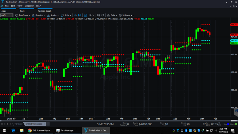Zoom in with the magnifier plus icon

tap(98, 15)
